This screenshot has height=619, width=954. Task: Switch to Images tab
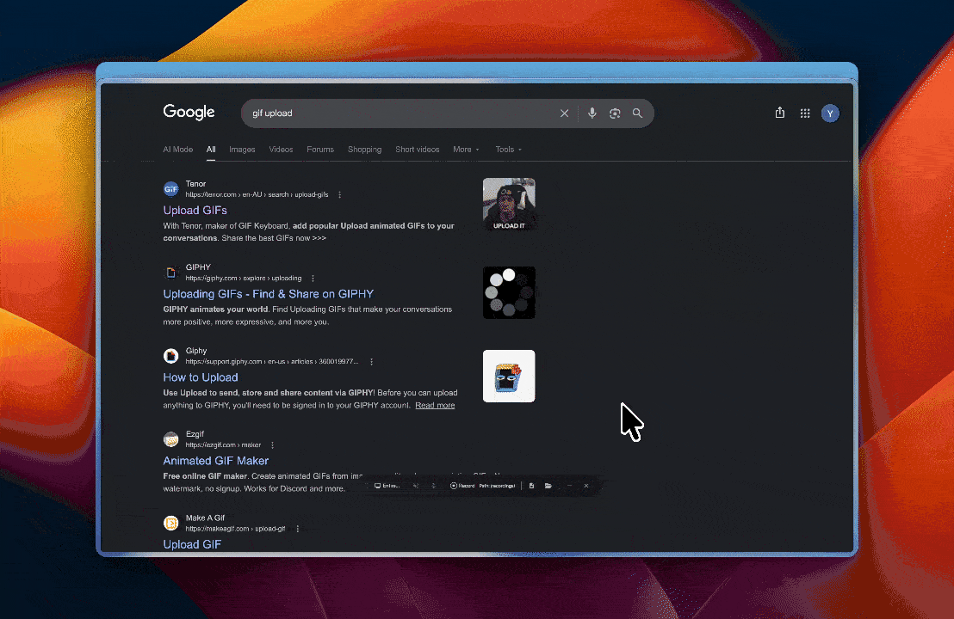(x=242, y=150)
